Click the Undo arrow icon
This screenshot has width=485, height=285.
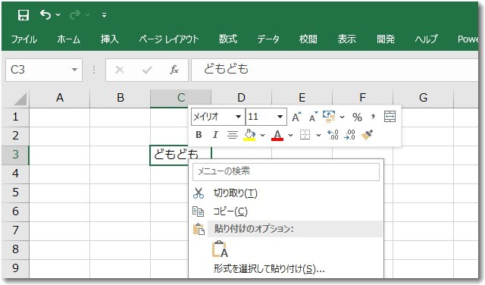pyautogui.click(x=45, y=14)
